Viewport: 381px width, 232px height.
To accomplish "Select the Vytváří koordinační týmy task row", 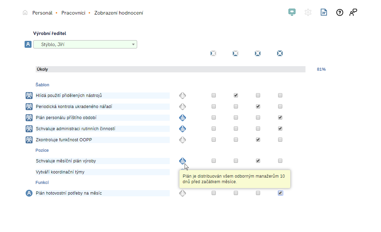I will (60, 172).
